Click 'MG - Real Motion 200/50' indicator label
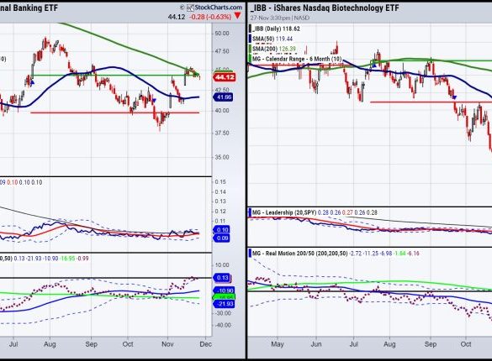This screenshot has height=361, width=492. (299, 254)
